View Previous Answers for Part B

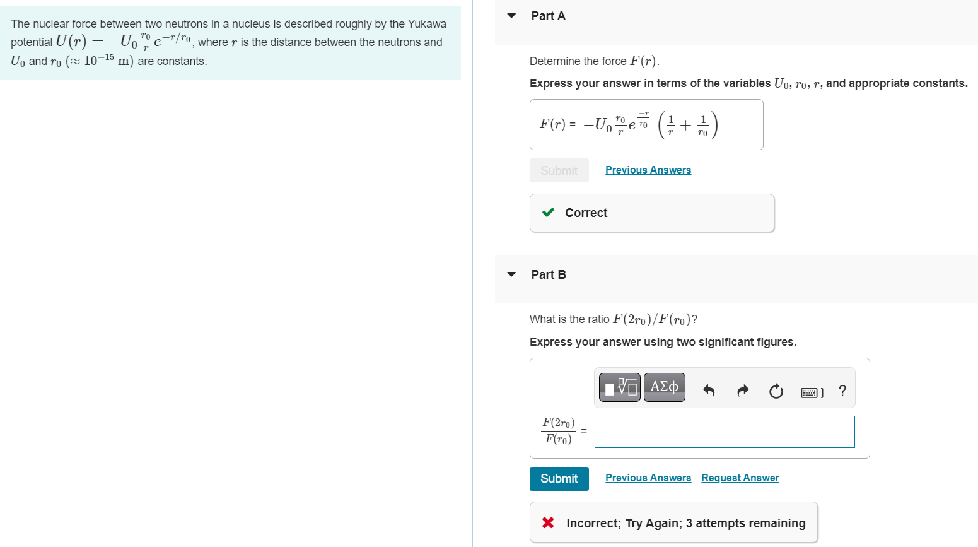648,478
